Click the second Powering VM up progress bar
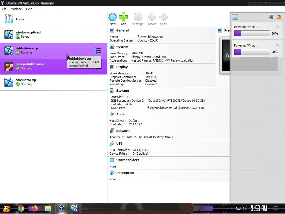The height and width of the screenshot is (214, 285). 252,52
